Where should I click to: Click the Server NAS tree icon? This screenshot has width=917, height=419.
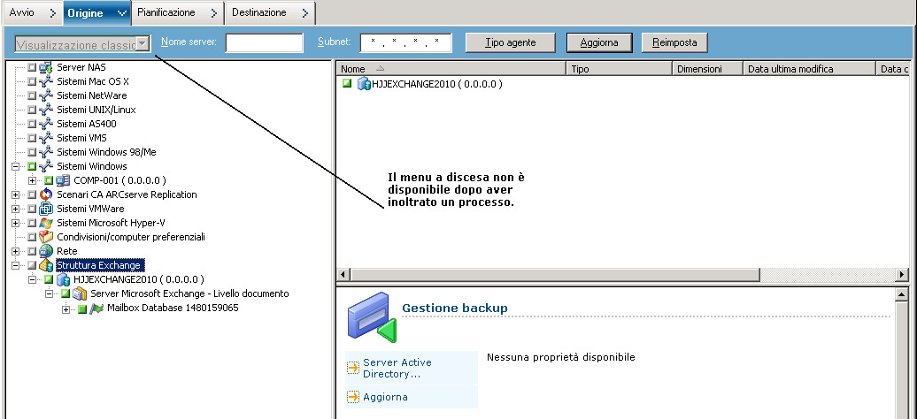46,67
